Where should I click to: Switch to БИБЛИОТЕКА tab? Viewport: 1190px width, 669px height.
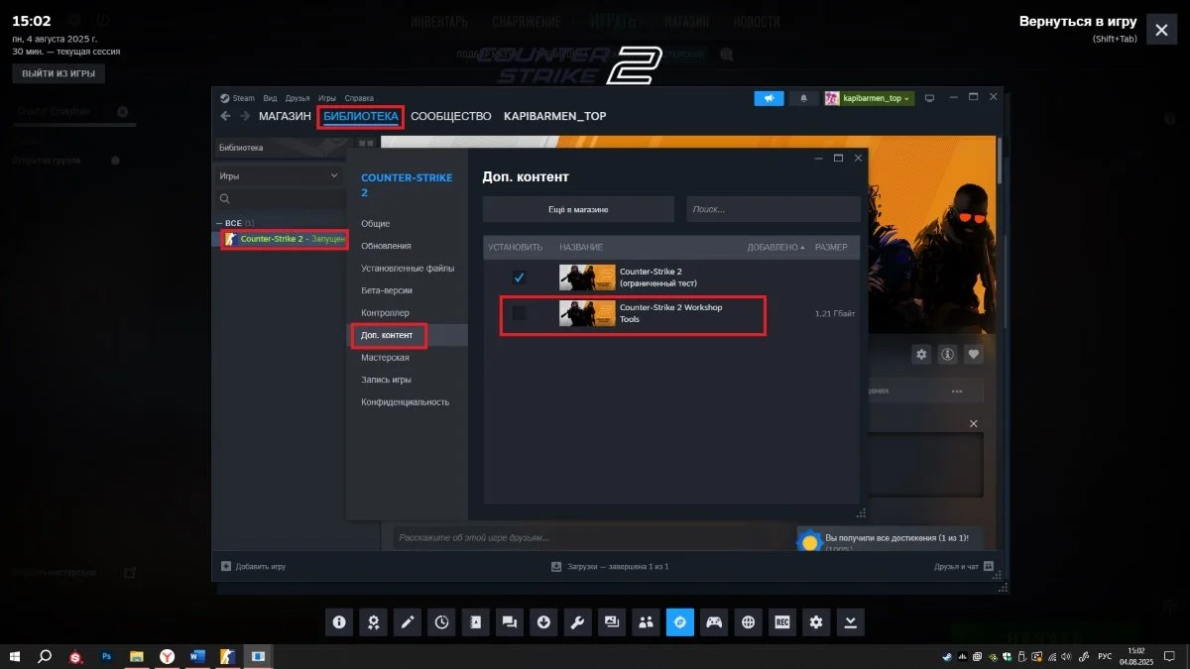[x=361, y=116]
